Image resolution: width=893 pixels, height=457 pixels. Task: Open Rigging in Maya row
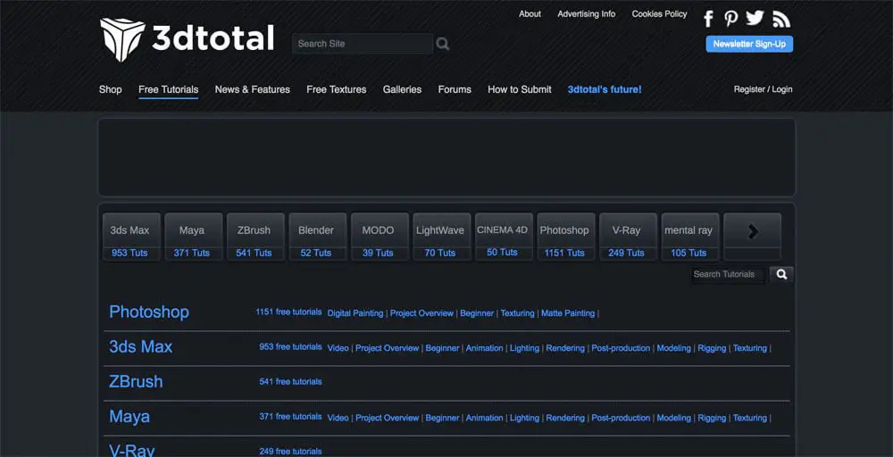pyautogui.click(x=712, y=419)
